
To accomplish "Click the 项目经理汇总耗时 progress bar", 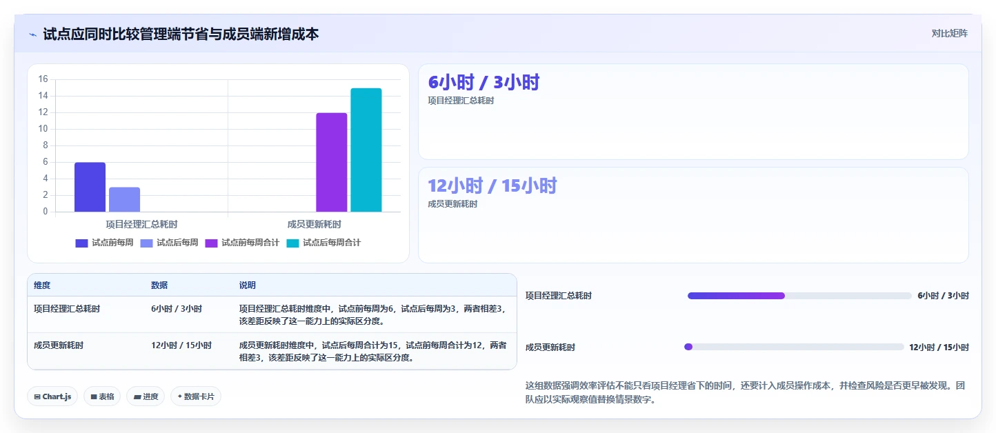I will (x=799, y=296).
